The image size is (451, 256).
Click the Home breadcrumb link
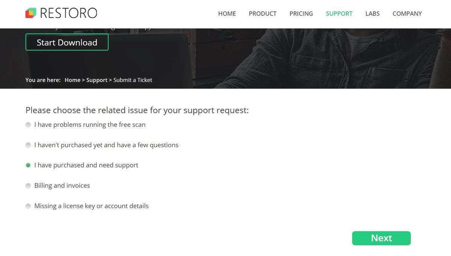coord(73,80)
